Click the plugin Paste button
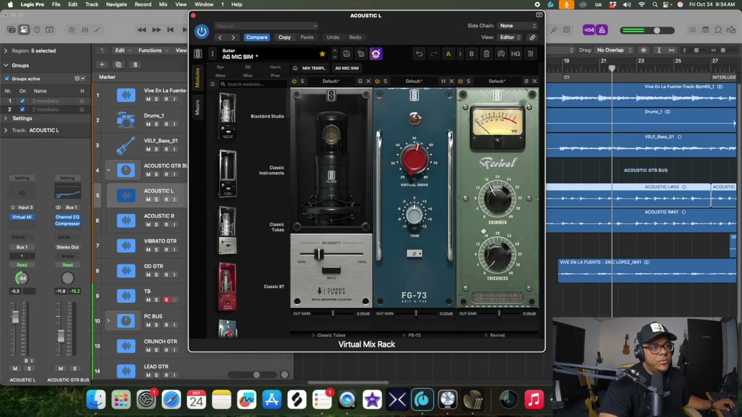Screen dimensions: 742x417 point(307,37)
